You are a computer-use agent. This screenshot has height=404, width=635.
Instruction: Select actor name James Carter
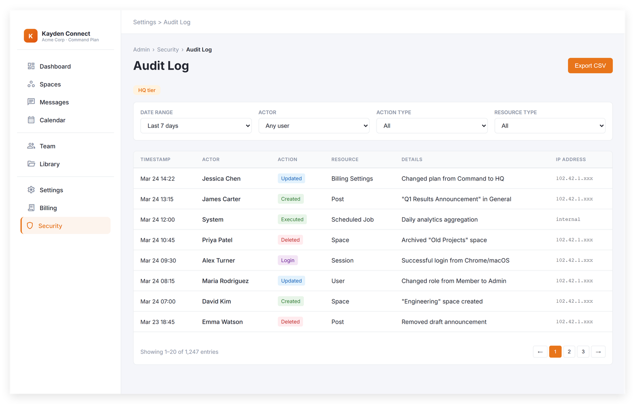(221, 199)
